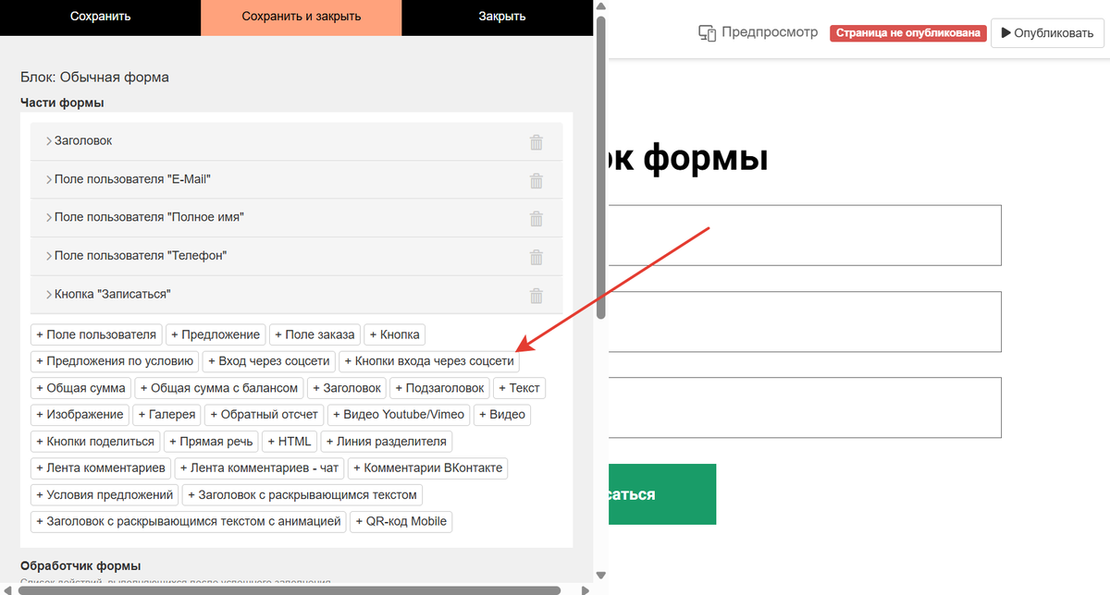This screenshot has width=1110, height=595.
Task: Add Кнопки поделиться element
Action: (x=96, y=442)
